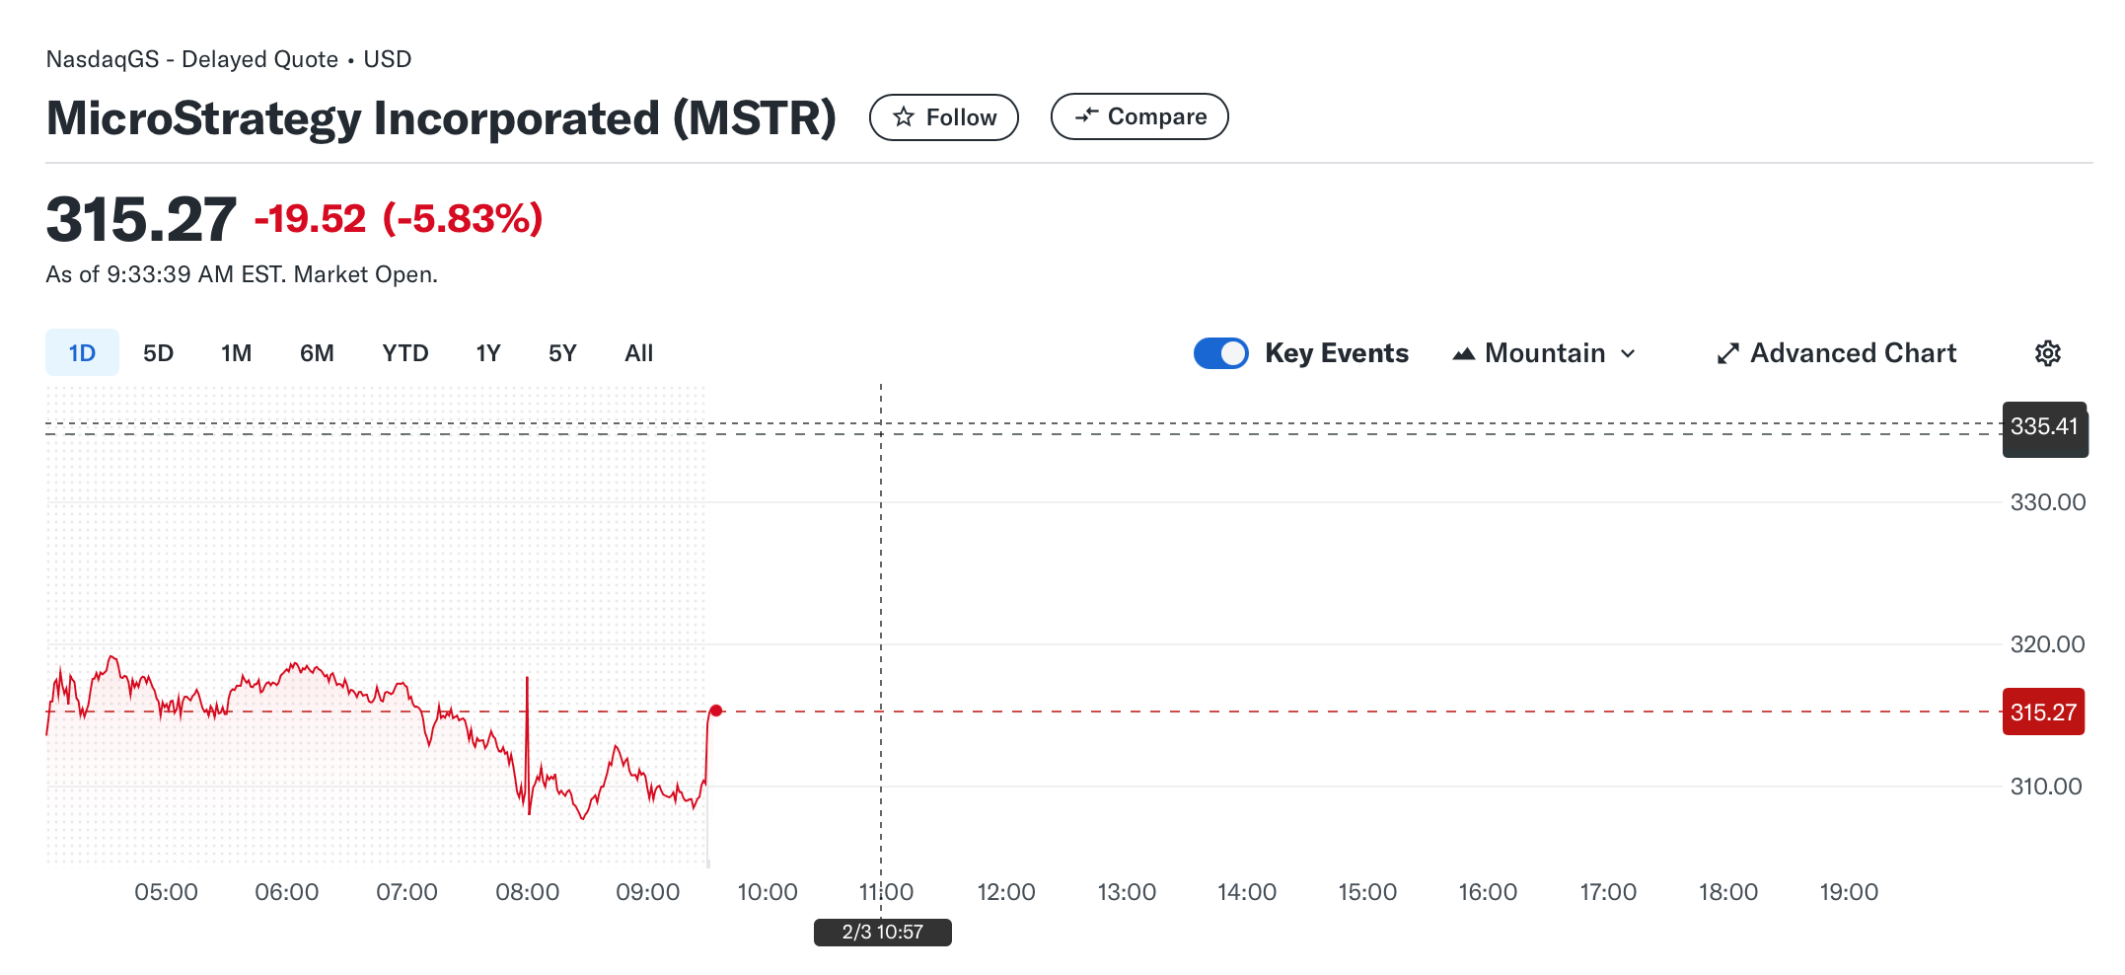Open chart settings with the gear icon
2125x975 pixels.
(2049, 352)
